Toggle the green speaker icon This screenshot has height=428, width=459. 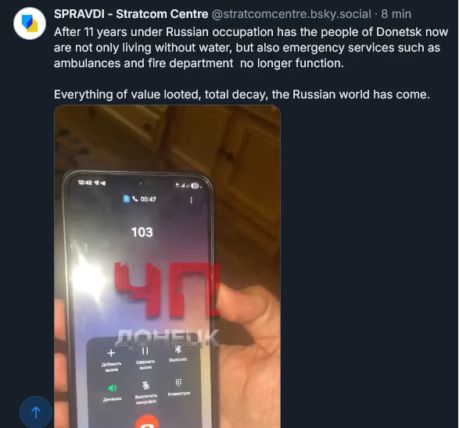[x=113, y=388]
